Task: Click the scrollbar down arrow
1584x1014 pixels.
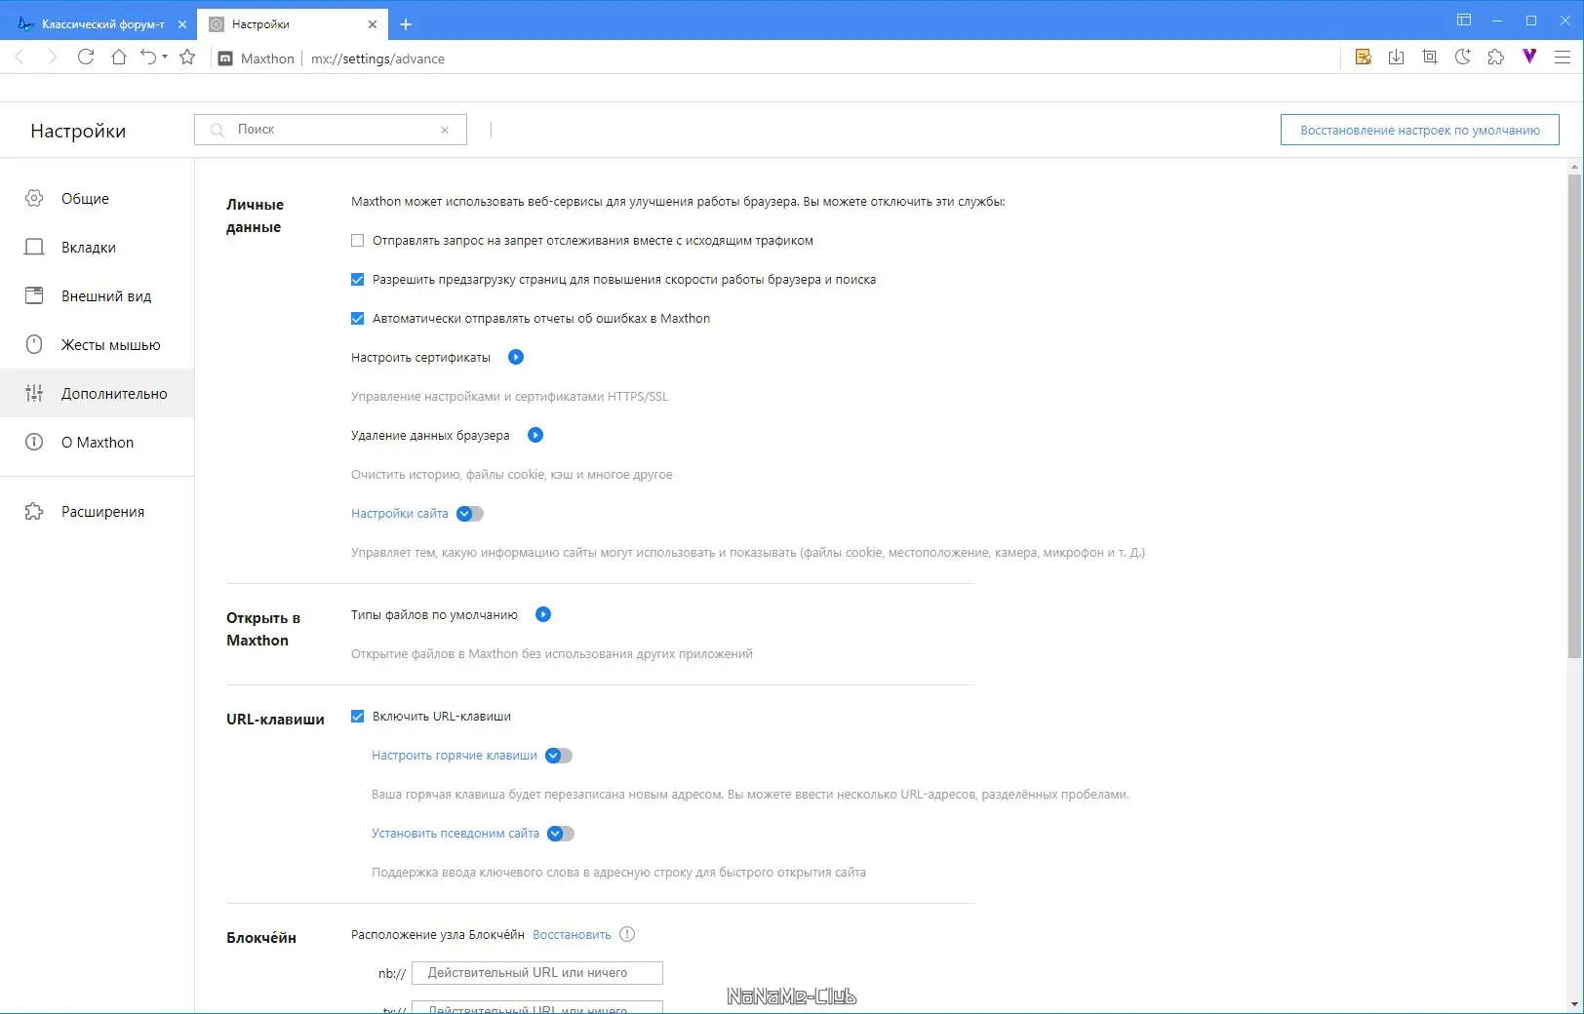Action: (1574, 1004)
